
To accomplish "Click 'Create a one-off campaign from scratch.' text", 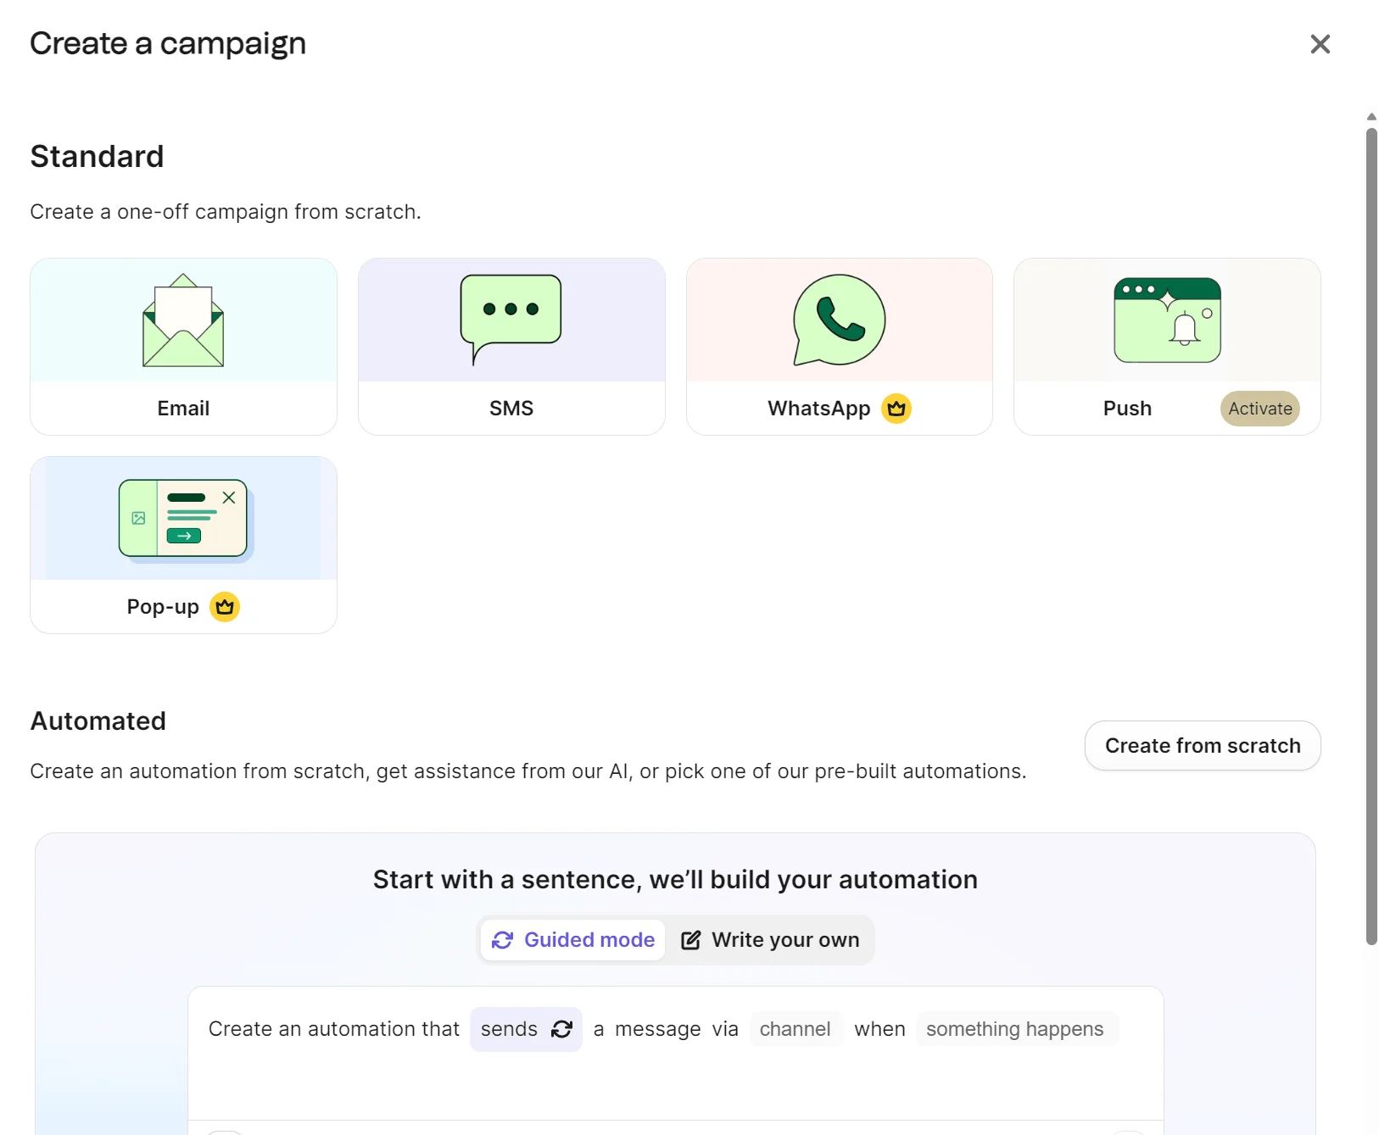I will (x=226, y=212).
